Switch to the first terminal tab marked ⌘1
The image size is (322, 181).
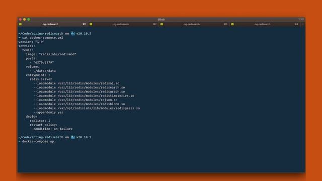[x=53, y=24]
